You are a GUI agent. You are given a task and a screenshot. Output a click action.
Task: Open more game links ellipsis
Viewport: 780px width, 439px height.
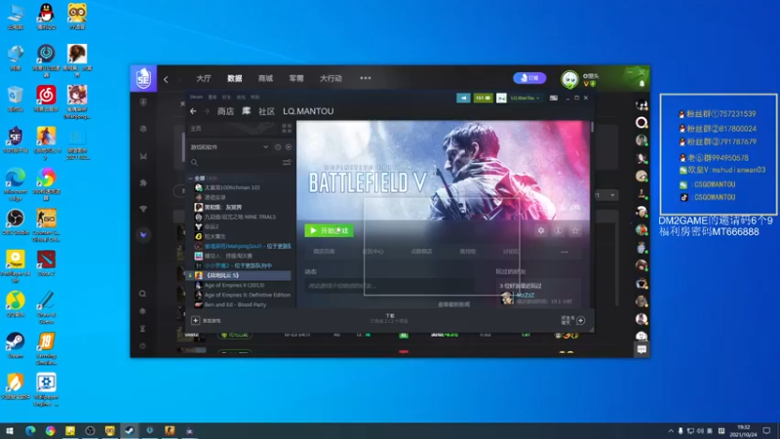pyautogui.click(x=565, y=252)
